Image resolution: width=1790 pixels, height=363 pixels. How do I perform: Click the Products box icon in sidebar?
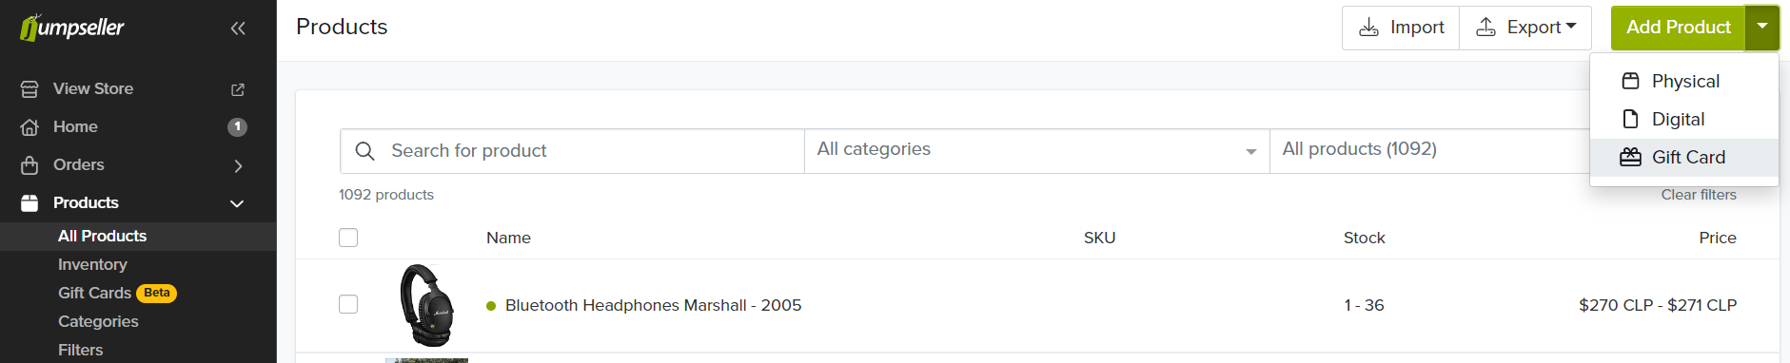pyautogui.click(x=30, y=203)
